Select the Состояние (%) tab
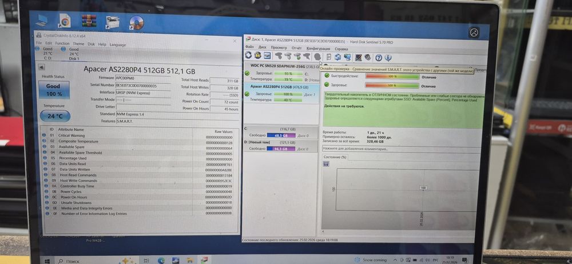The image size is (572, 264). (335, 157)
